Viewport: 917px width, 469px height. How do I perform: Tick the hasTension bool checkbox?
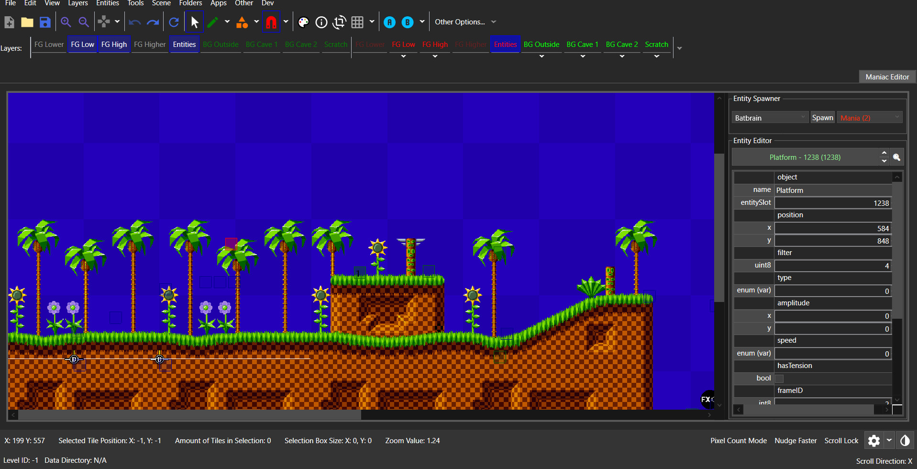779,379
